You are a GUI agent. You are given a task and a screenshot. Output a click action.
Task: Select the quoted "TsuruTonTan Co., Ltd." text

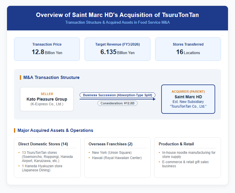point(188,106)
